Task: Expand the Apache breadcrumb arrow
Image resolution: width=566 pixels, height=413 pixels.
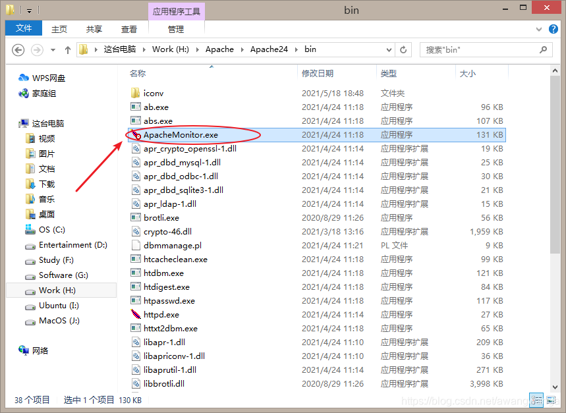Action: coord(242,50)
